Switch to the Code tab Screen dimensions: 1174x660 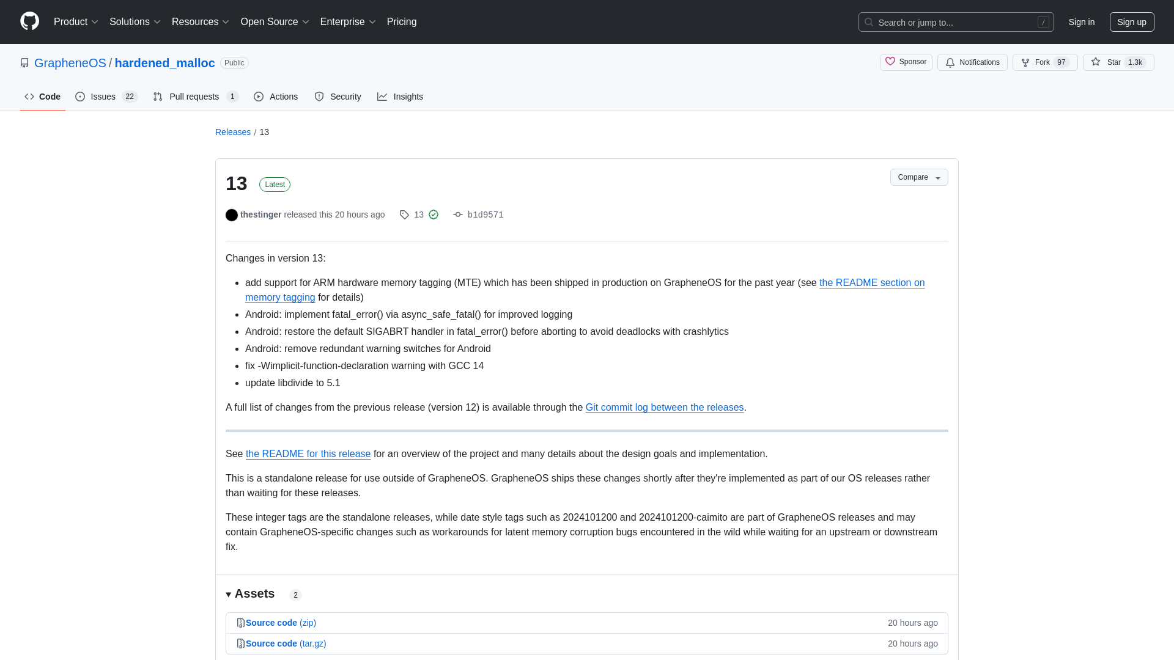(x=43, y=97)
